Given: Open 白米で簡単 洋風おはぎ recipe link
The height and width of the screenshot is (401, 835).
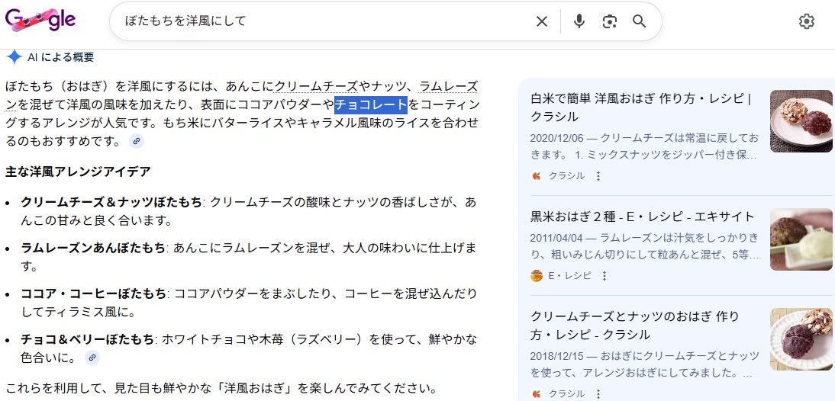Looking at the screenshot, I should click(641, 107).
